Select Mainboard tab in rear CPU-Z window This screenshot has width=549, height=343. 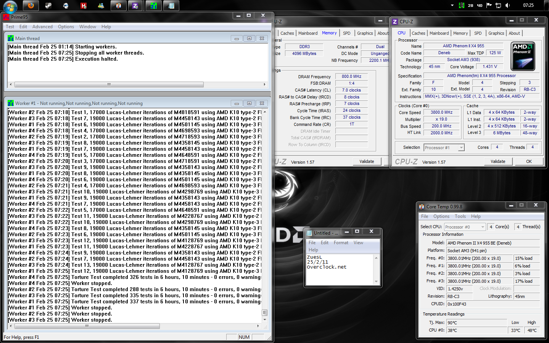point(308,33)
